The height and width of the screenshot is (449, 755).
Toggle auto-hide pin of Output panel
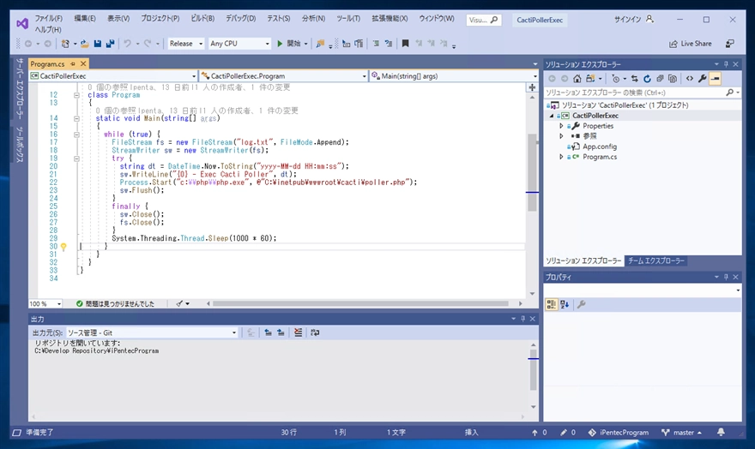(x=522, y=319)
